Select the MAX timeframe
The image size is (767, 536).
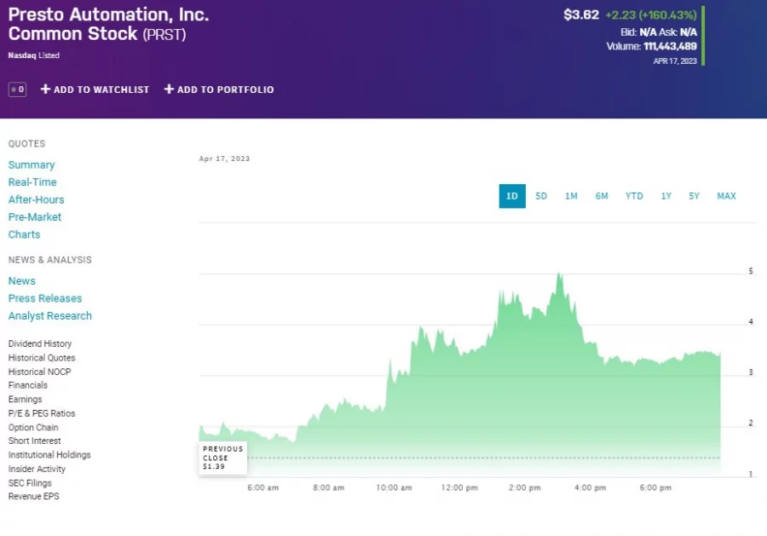pyautogui.click(x=726, y=196)
